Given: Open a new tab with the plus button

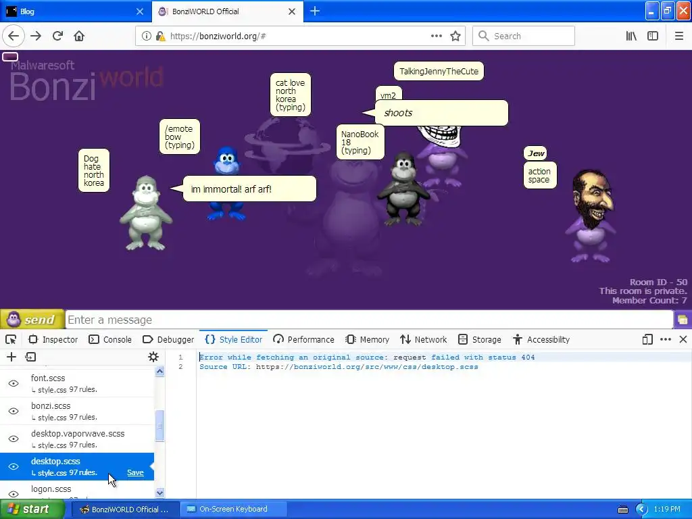Looking at the screenshot, I should point(315,11).
